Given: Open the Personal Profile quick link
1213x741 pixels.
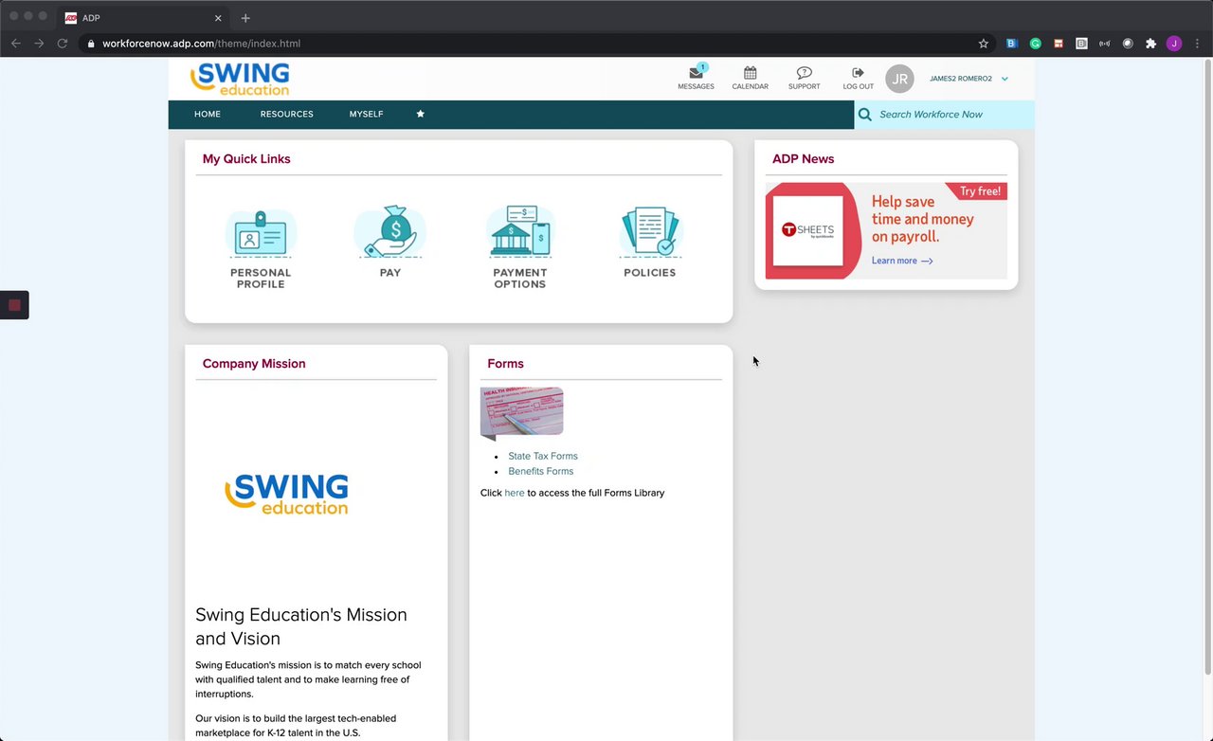Looking at the screenshot, I should tap(261, 248).
